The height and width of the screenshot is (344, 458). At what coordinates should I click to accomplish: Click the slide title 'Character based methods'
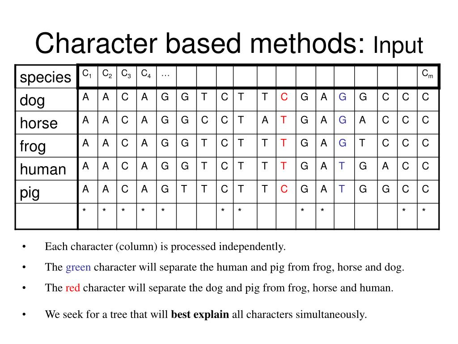coord(200,43)
